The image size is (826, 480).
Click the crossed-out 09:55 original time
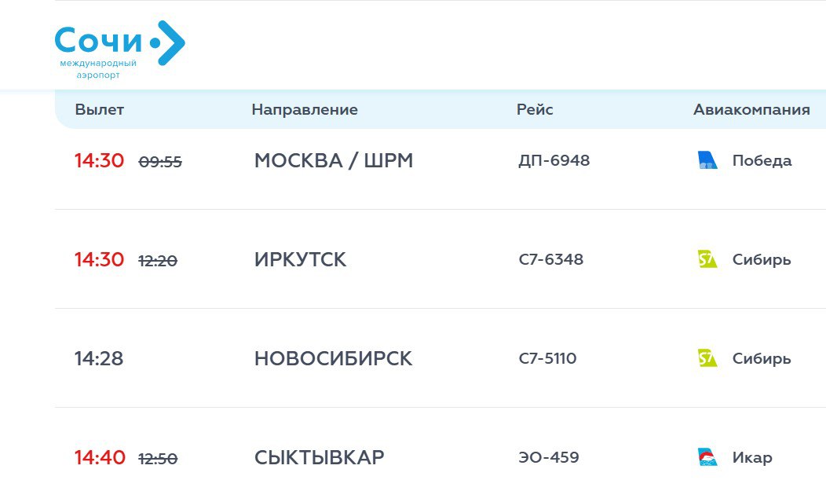click(160, 162)
